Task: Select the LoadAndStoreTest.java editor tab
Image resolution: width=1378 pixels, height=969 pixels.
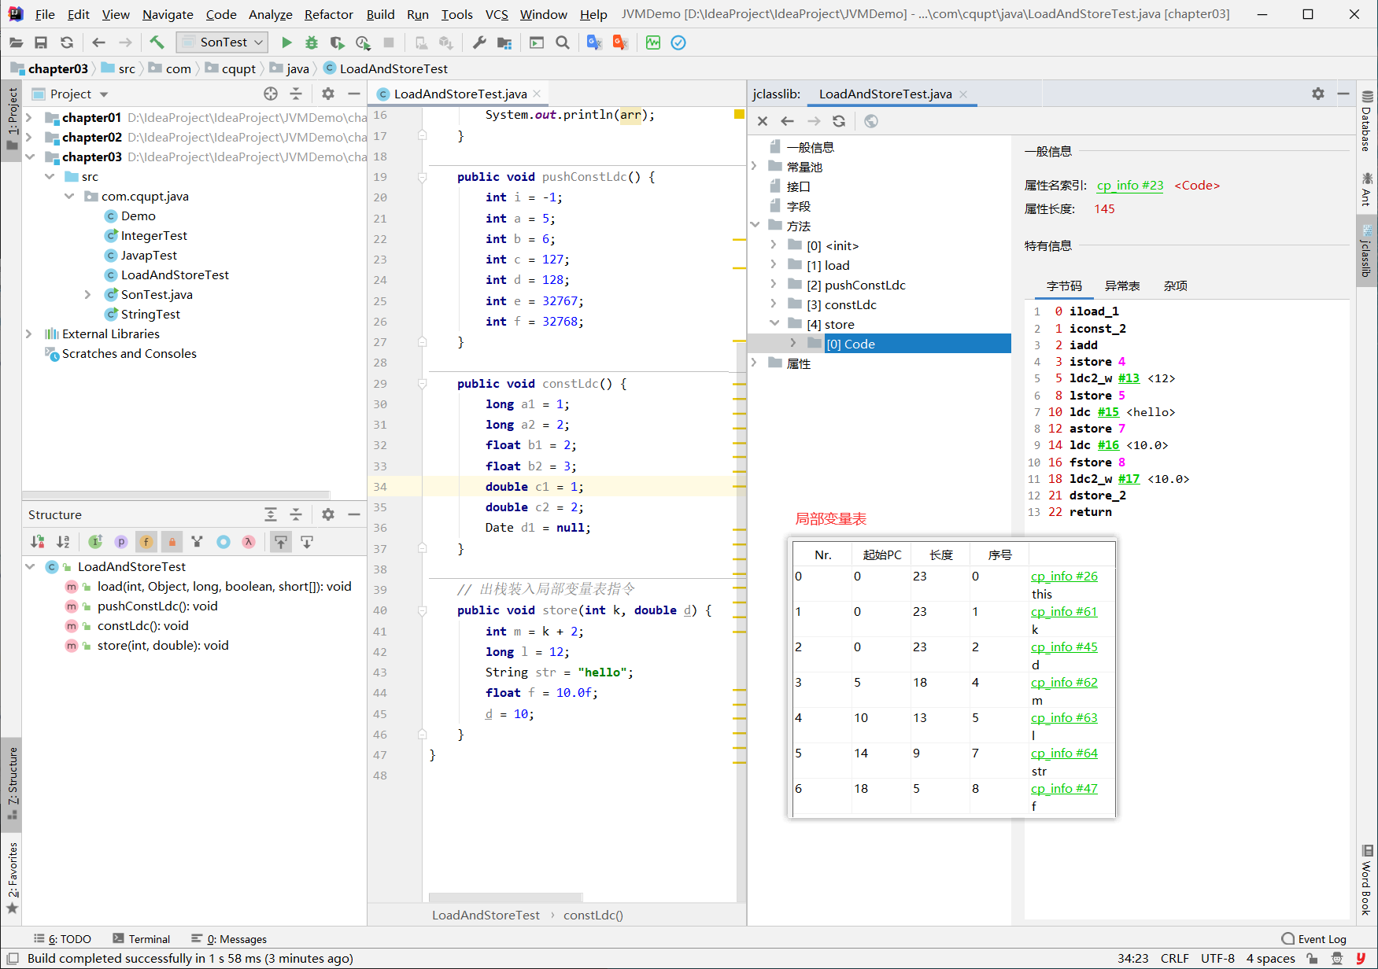Action: click(x=460, y=94)
